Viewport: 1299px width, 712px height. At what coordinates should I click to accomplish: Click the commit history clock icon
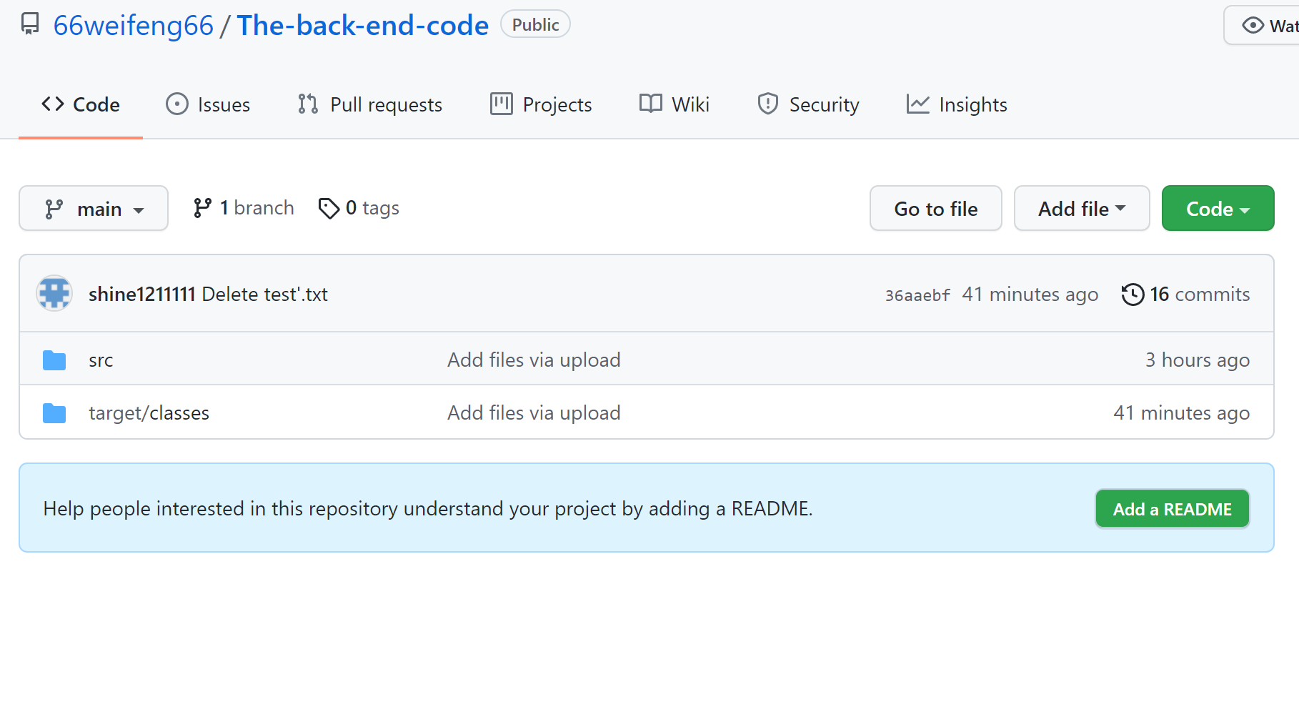click(x=1133, y=295)
